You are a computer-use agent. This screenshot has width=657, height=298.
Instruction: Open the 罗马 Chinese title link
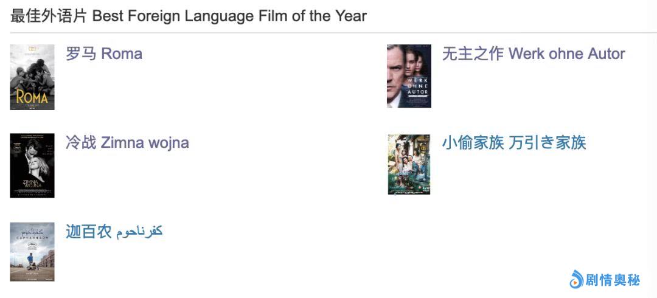point(81,54)
